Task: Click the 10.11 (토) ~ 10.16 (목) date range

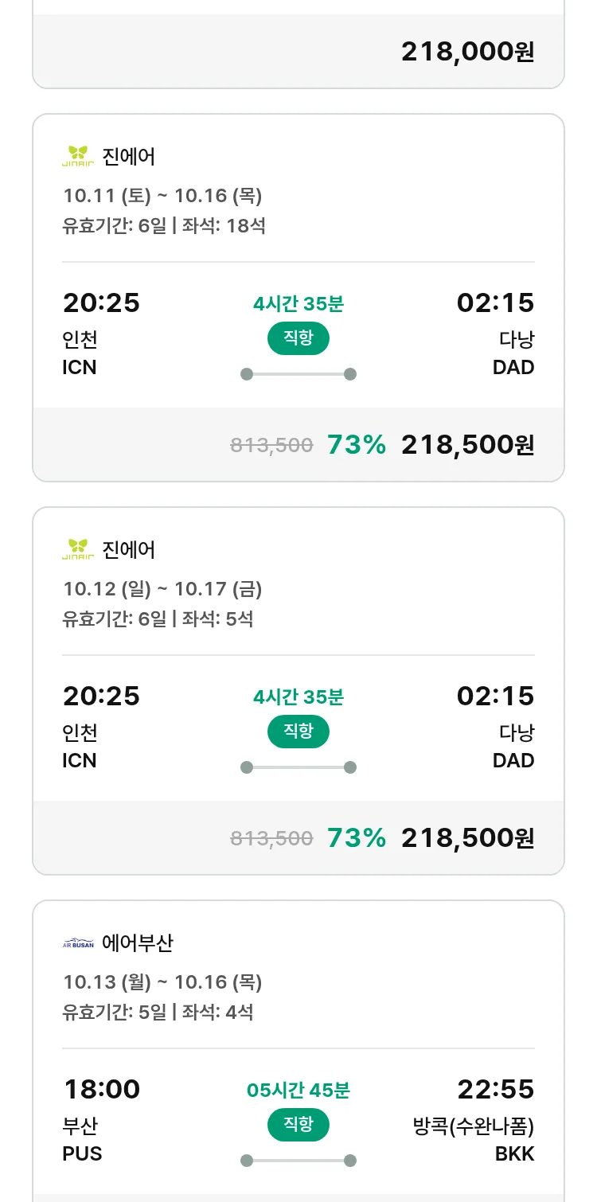Action: (162, 196)
